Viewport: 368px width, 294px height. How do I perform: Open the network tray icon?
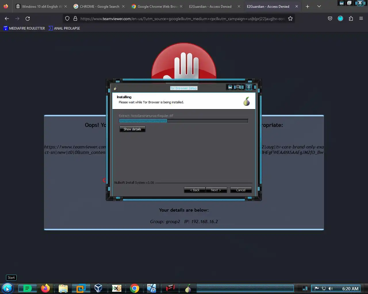324,289
